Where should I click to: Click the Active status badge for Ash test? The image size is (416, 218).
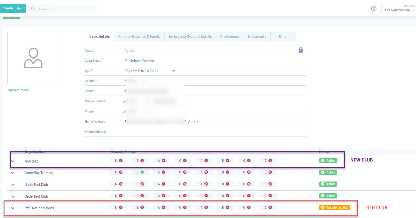[328, 161]
